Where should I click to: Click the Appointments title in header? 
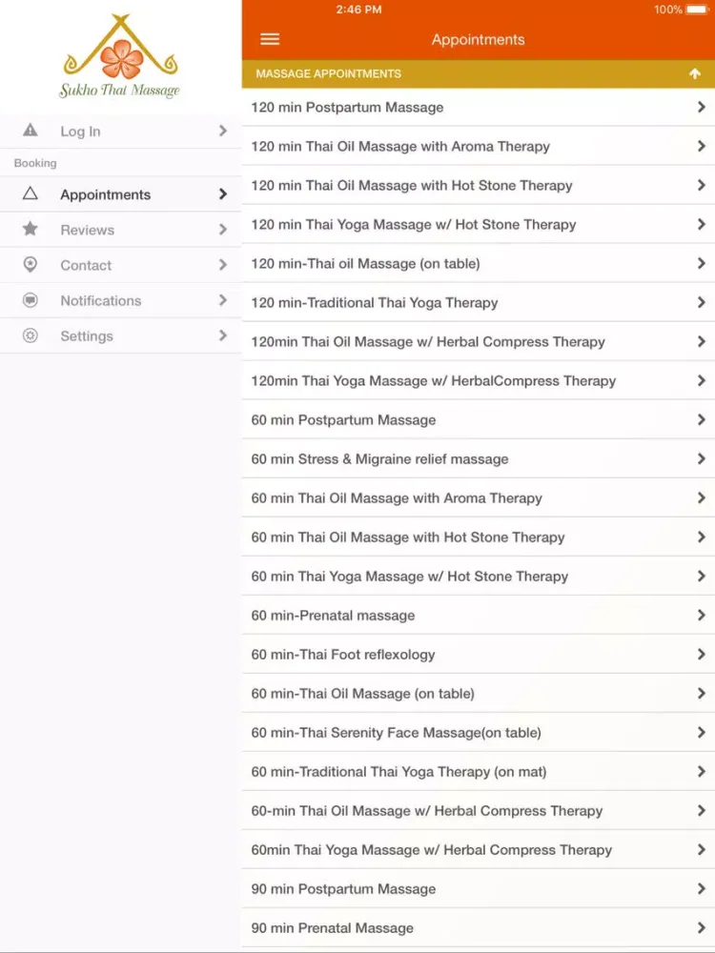click(478, 40)
